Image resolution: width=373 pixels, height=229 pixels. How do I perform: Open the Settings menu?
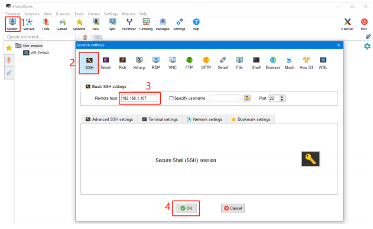(111, 14)
